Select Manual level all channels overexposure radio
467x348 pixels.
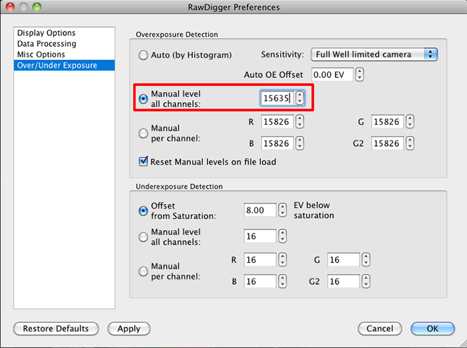point(143,99)
